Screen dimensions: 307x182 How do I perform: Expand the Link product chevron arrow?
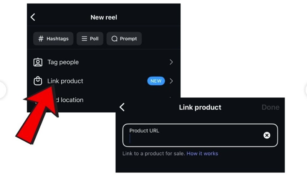click(171, 81)
